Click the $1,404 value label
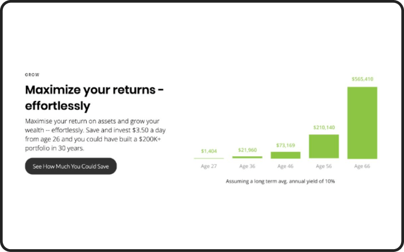Viewport: 404px width, 252px height. [209, 151]
